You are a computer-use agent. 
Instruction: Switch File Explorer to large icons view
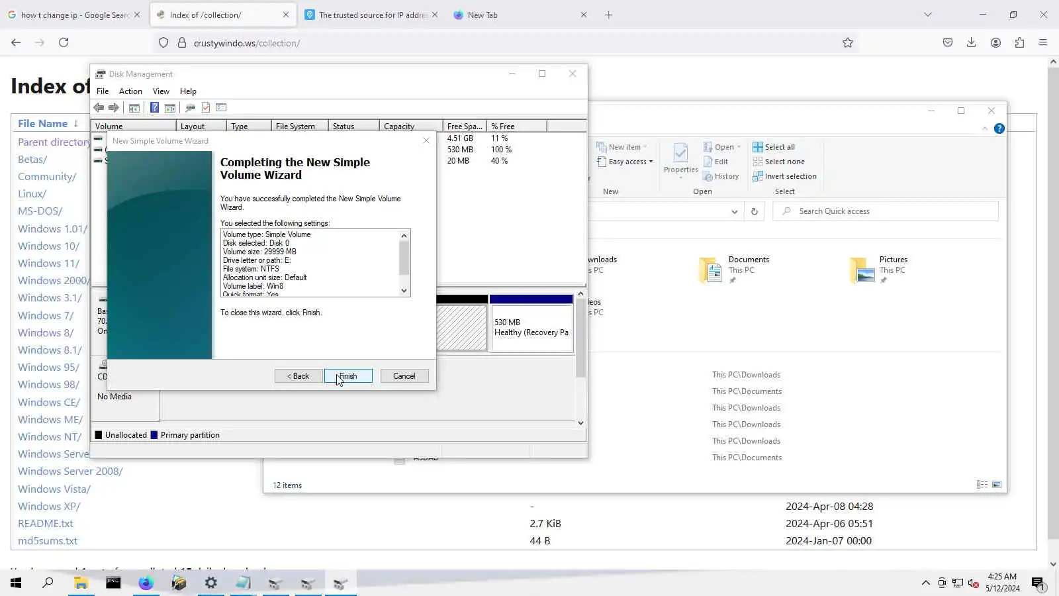[997, 485]
